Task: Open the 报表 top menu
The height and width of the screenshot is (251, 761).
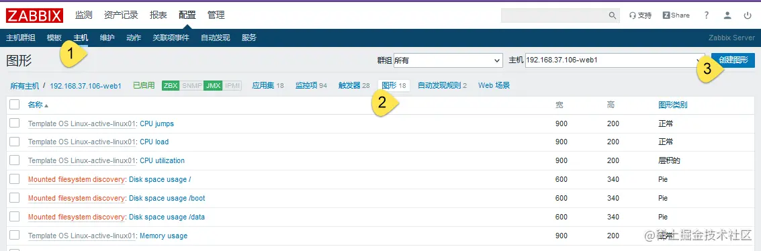Action: [x=159, y=15]
